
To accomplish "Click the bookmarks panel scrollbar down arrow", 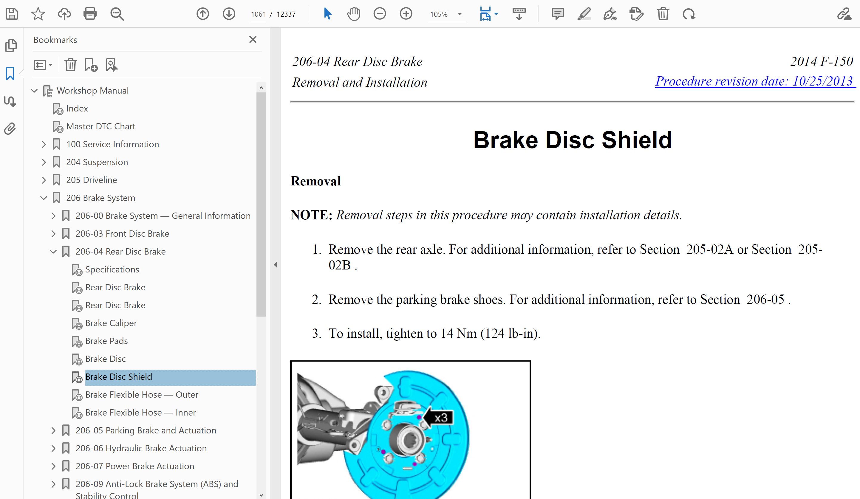I will click(261, 495).
